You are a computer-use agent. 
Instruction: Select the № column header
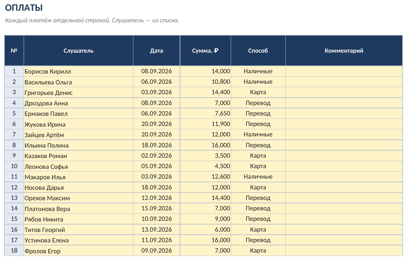pyautogui.click(x=14, y=51)
